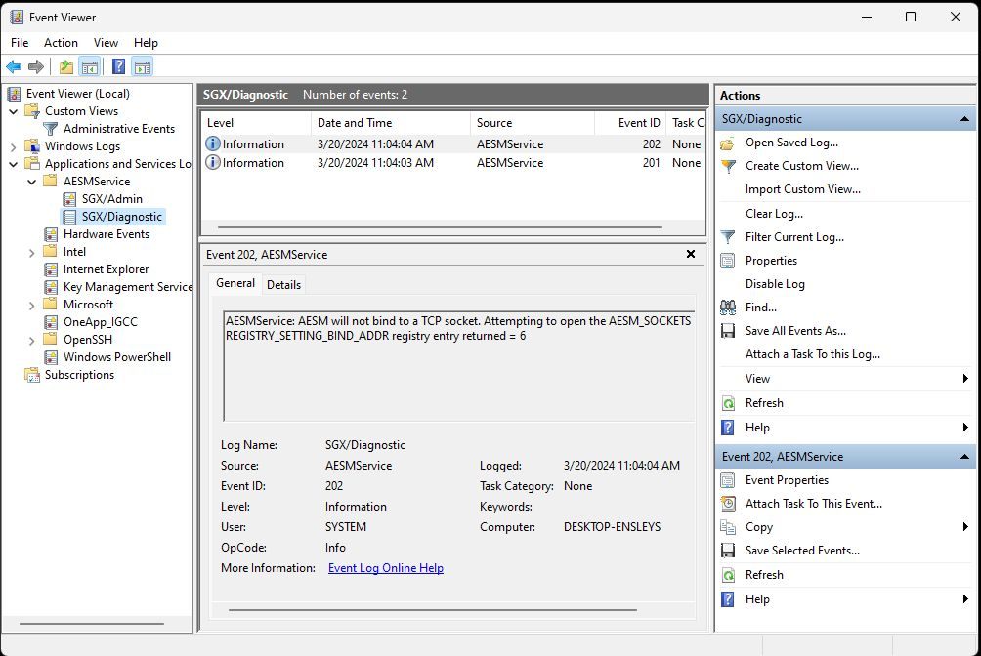Click the Forward arrow toolbar icon
The height and width of the screenshot is (656, 981).
[x=36, y=67]
